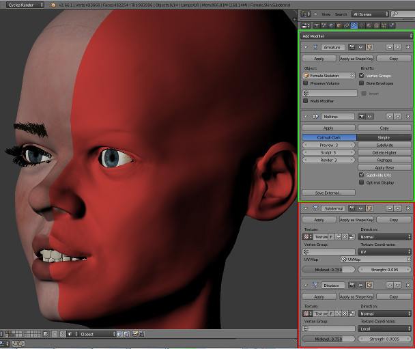Click the Displace modifier name field
415x349 pixels.
[x=332, y=285]
